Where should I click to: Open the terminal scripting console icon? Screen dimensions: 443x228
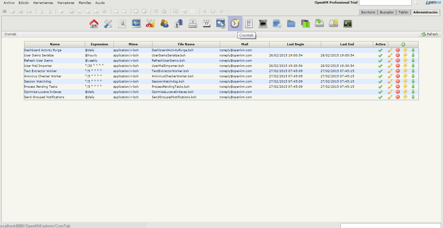[x=348, y=24]
